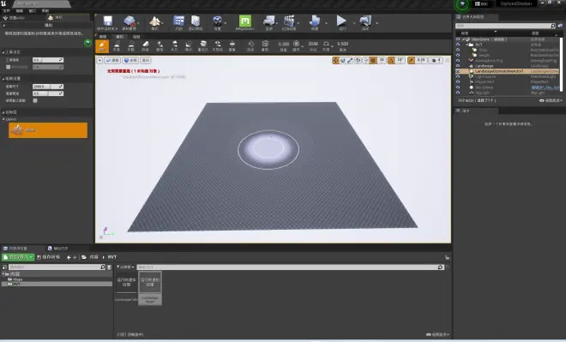566x342 pixels.
Task: Open the File menu
Action: (7, 11)
